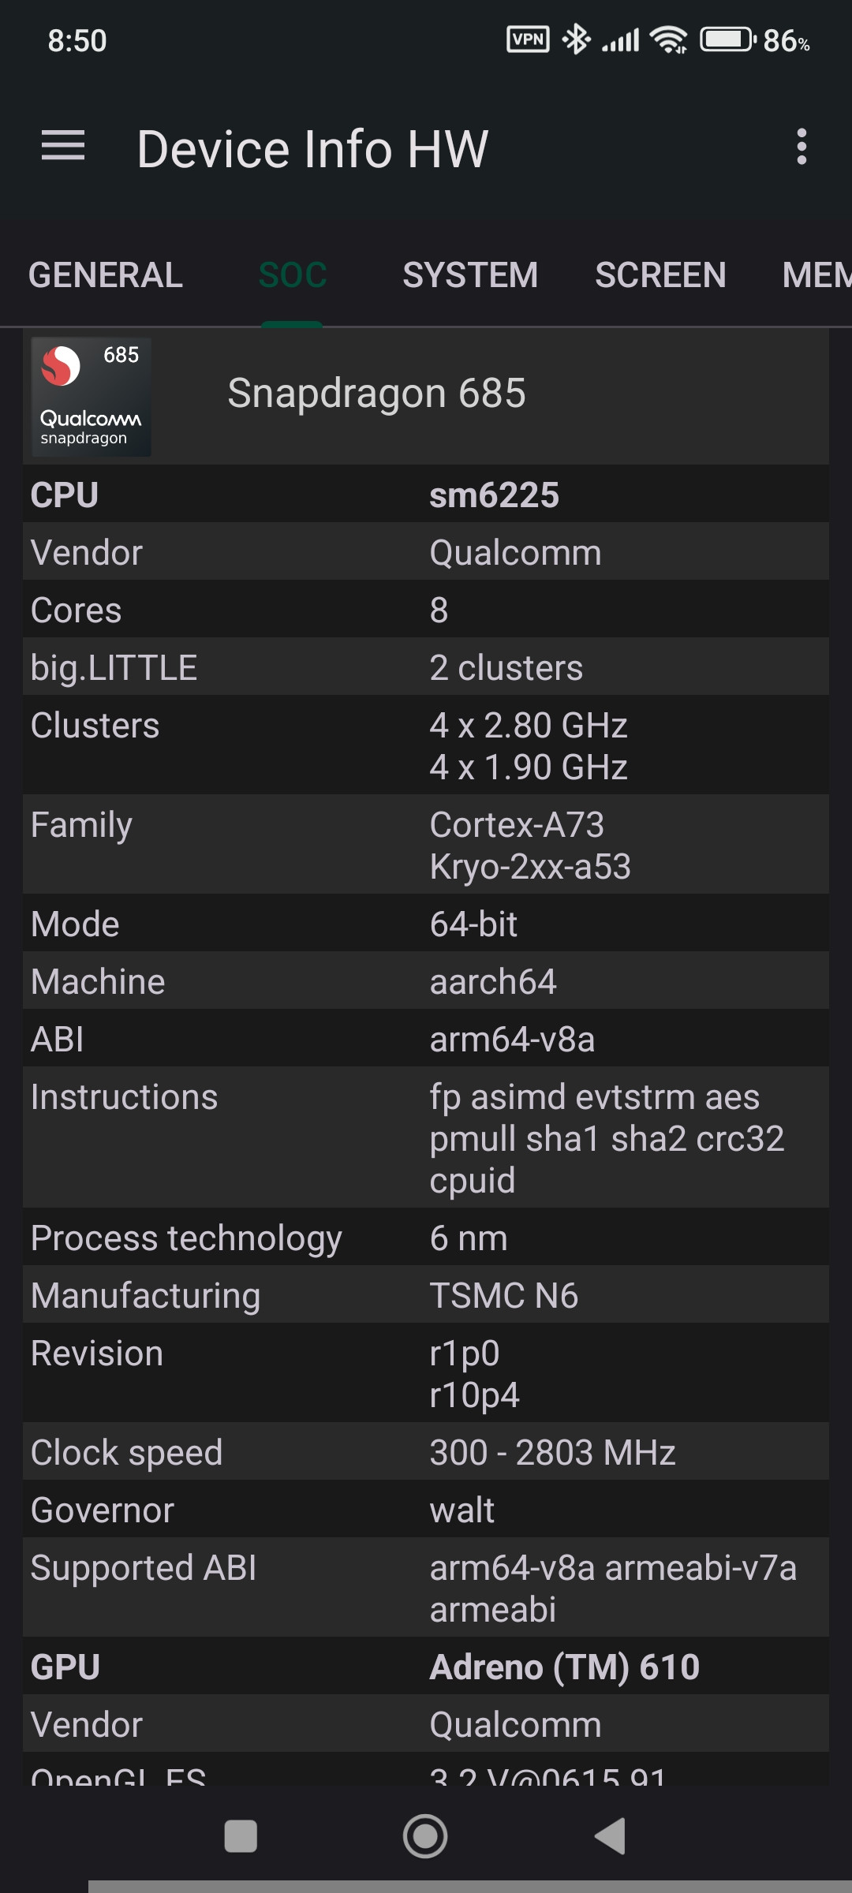Tap the Snapdragon 685 chip logo

(x=91, y=397)
